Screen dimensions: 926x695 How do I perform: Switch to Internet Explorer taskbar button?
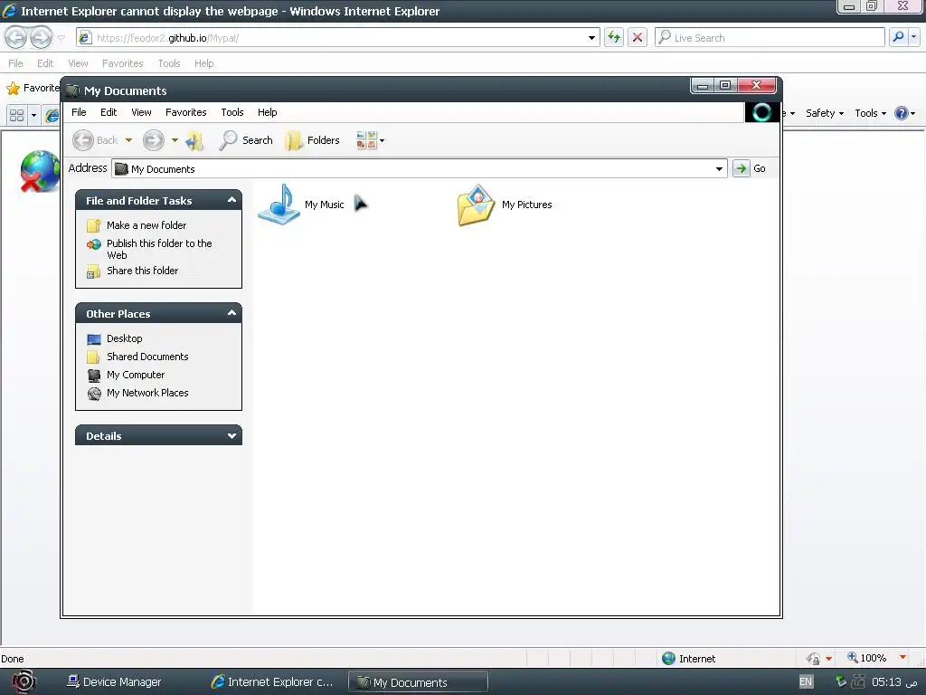click(x=272, y=682)
